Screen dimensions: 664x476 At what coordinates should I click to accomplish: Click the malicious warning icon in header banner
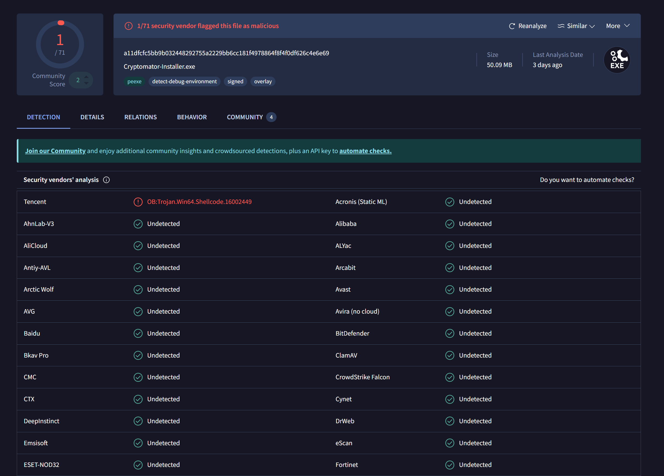[x=128, y=26]
